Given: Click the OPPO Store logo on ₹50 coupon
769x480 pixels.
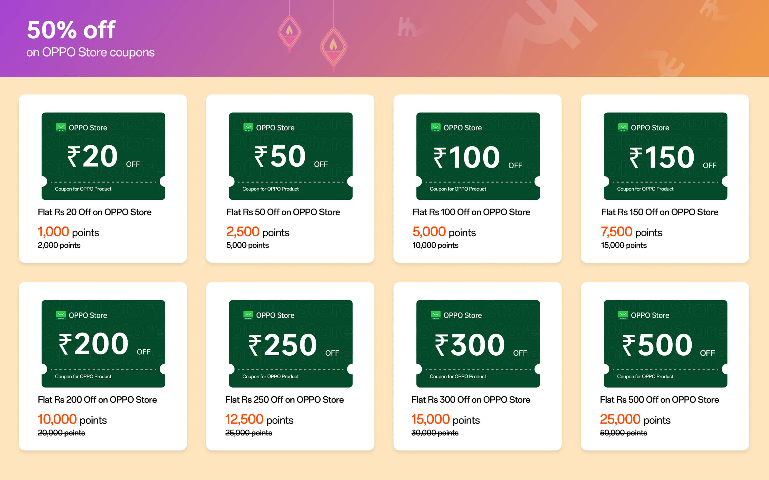Looking at the screenshot, I should 248,127.
